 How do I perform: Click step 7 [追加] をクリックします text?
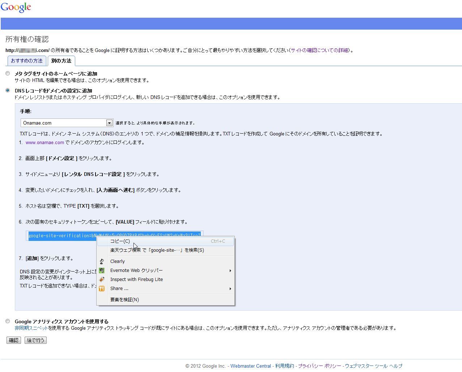50,259
